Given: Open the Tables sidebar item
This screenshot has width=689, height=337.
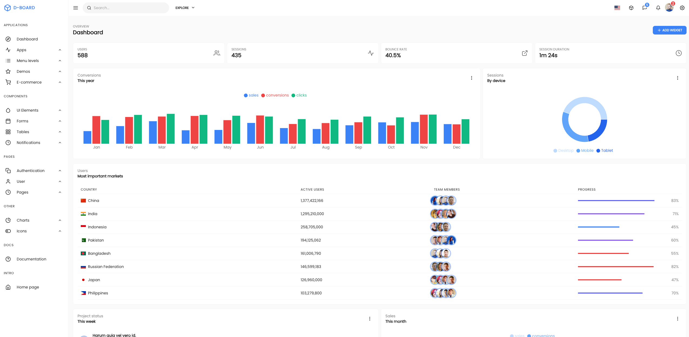Looking at the screenshot, I should click(34, 132).
